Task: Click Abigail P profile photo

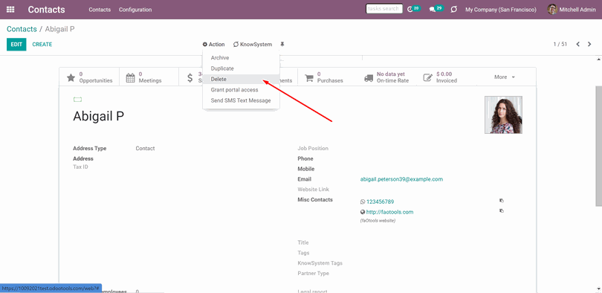Action: 503,115
